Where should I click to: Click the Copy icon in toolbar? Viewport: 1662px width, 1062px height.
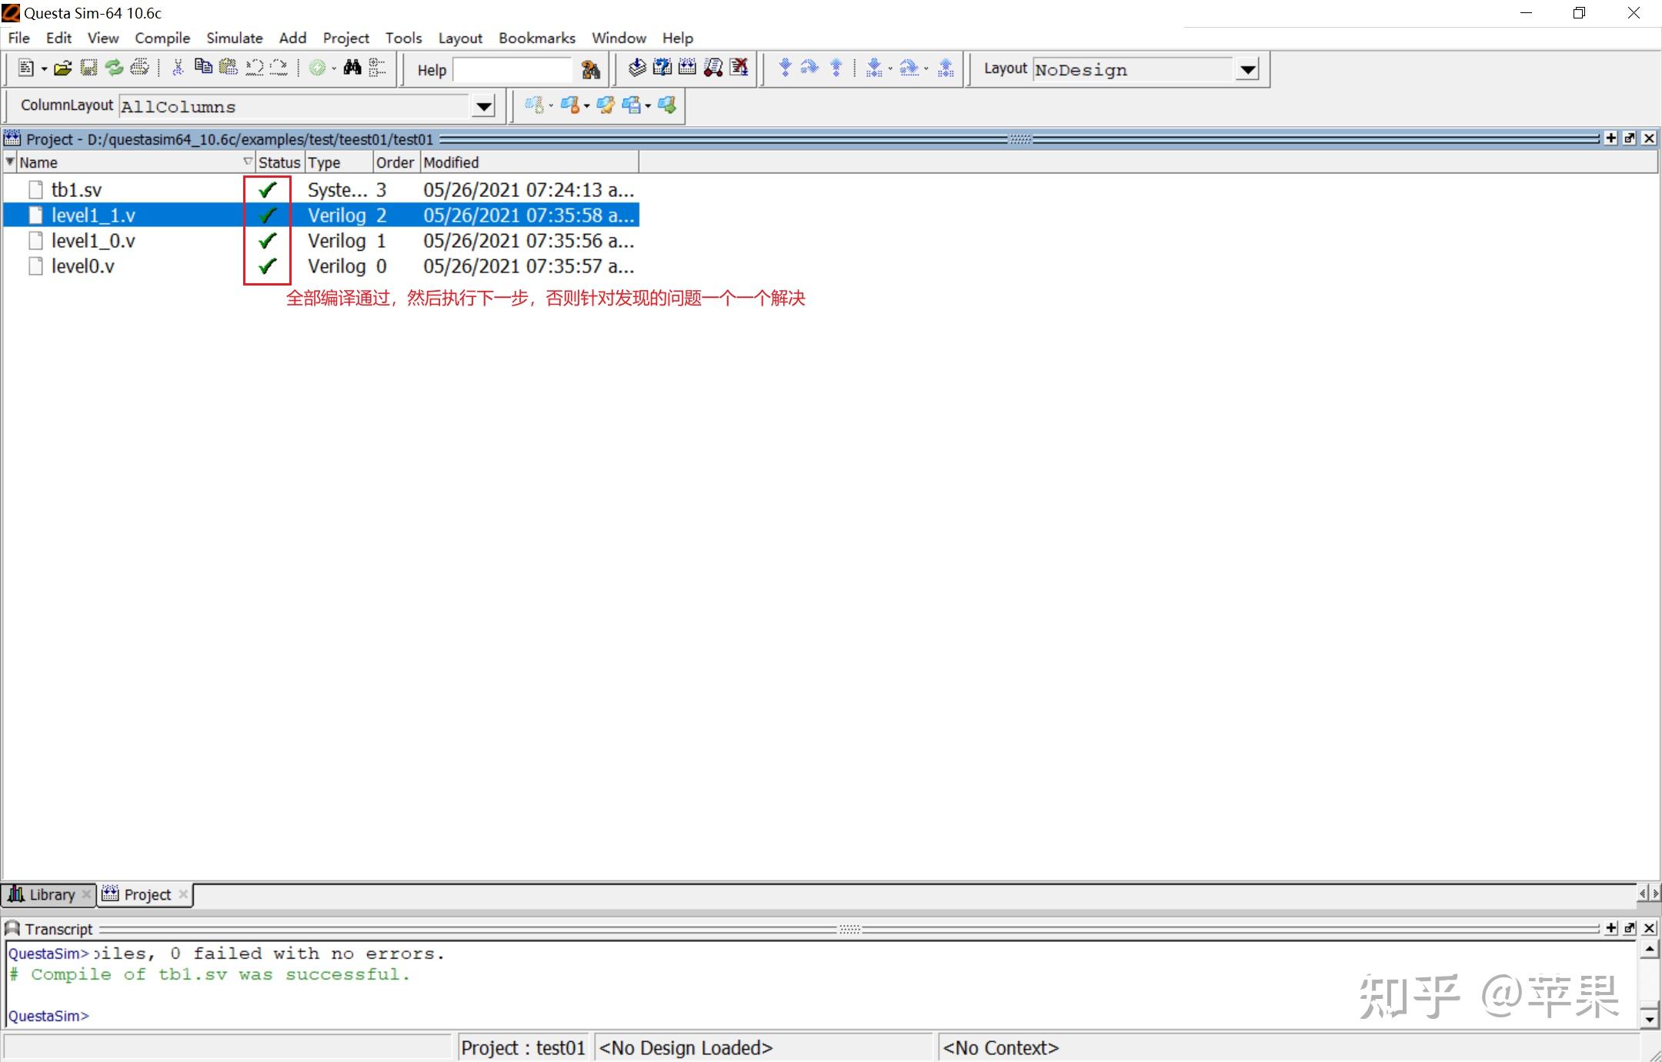pyautogui.click(x=203, y=68)
